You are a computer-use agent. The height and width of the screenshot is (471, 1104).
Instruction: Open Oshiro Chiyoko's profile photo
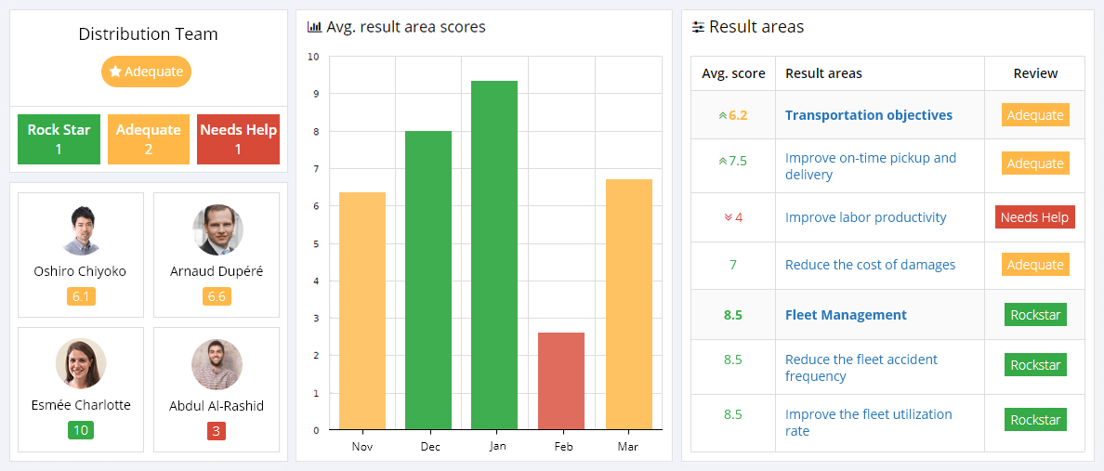(80, 230)
